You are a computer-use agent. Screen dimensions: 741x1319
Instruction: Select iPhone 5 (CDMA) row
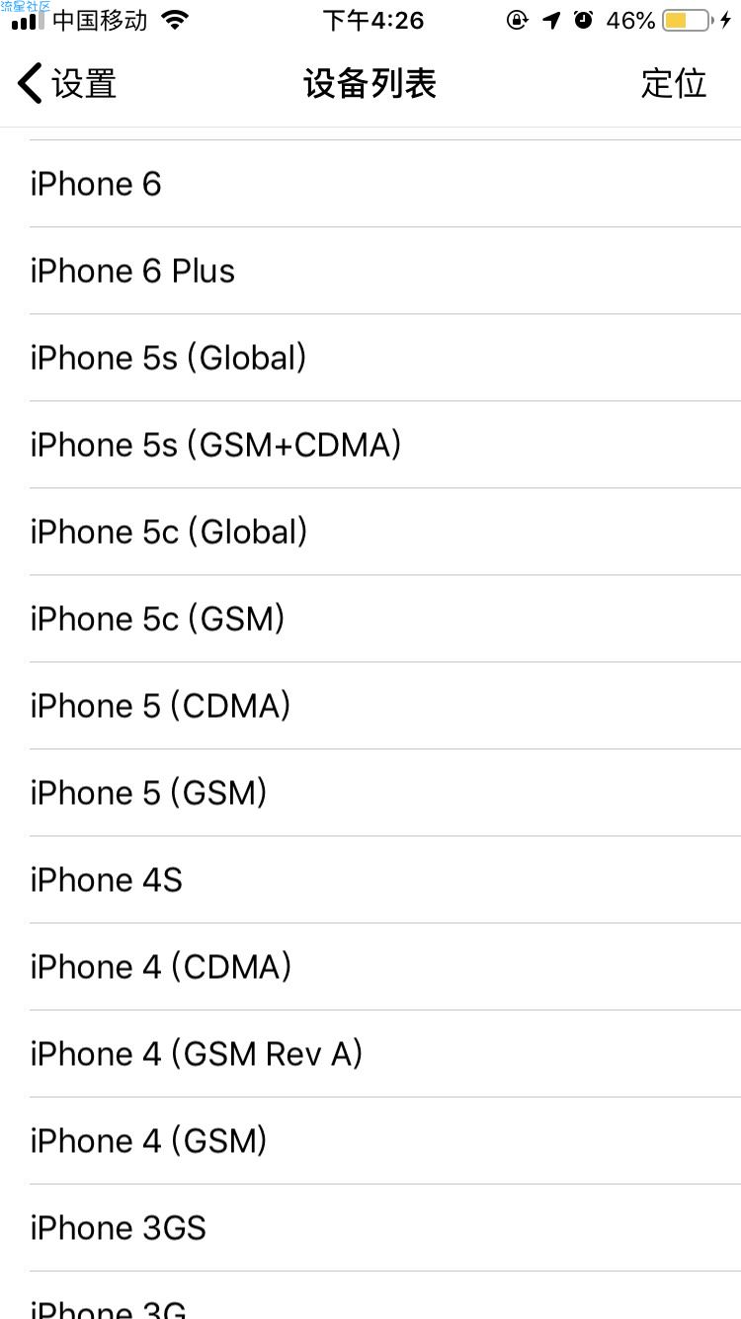pyautogui.click(x=385, y=706)
